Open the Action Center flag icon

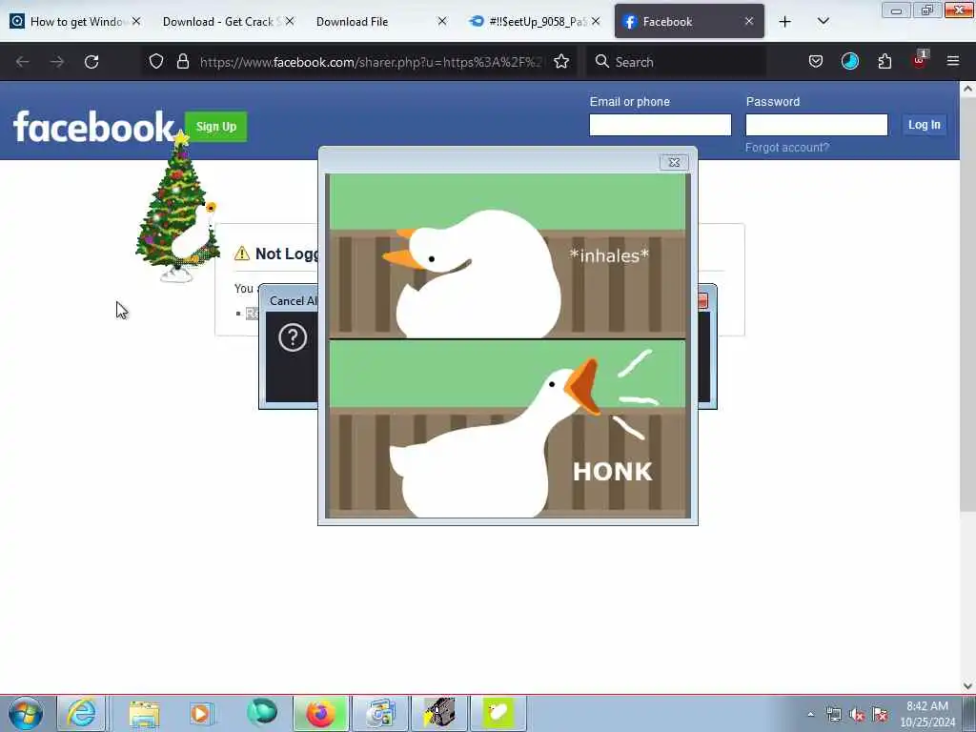880,715
